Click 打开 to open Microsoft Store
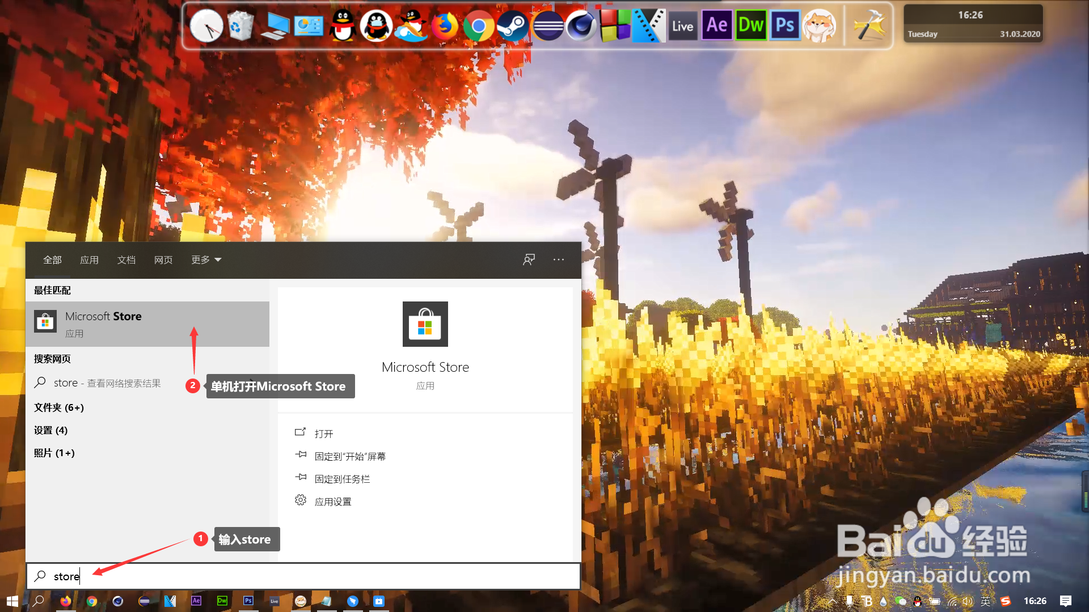The width and height of the screenshot is (1089, 612). [x=324, y=433]
